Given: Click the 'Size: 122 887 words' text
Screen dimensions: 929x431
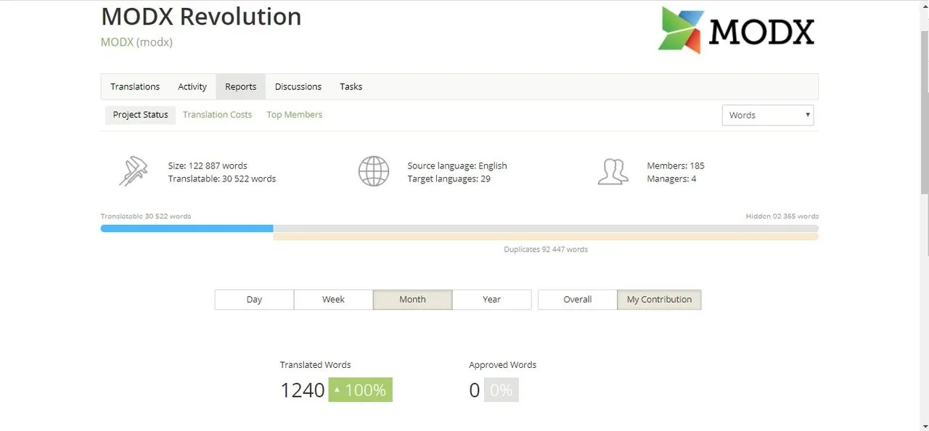Looking at the screenshot, I should [x=208, y=165].
